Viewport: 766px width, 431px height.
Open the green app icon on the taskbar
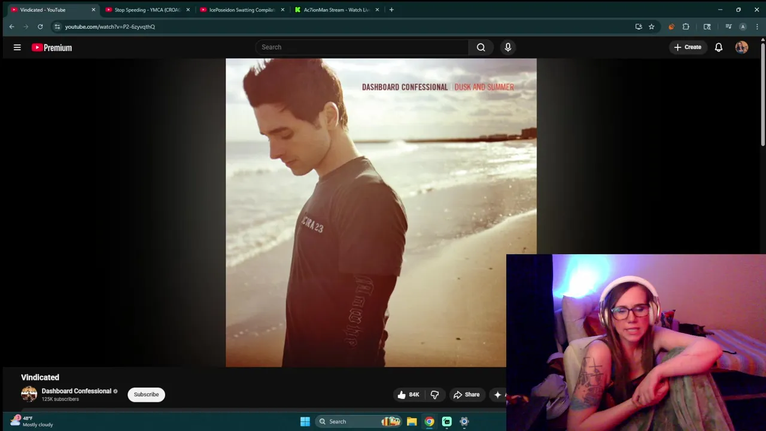click(446, 421)
